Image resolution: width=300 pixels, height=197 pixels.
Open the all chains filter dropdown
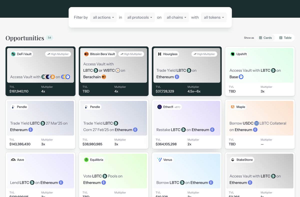[x=176, y=17]
